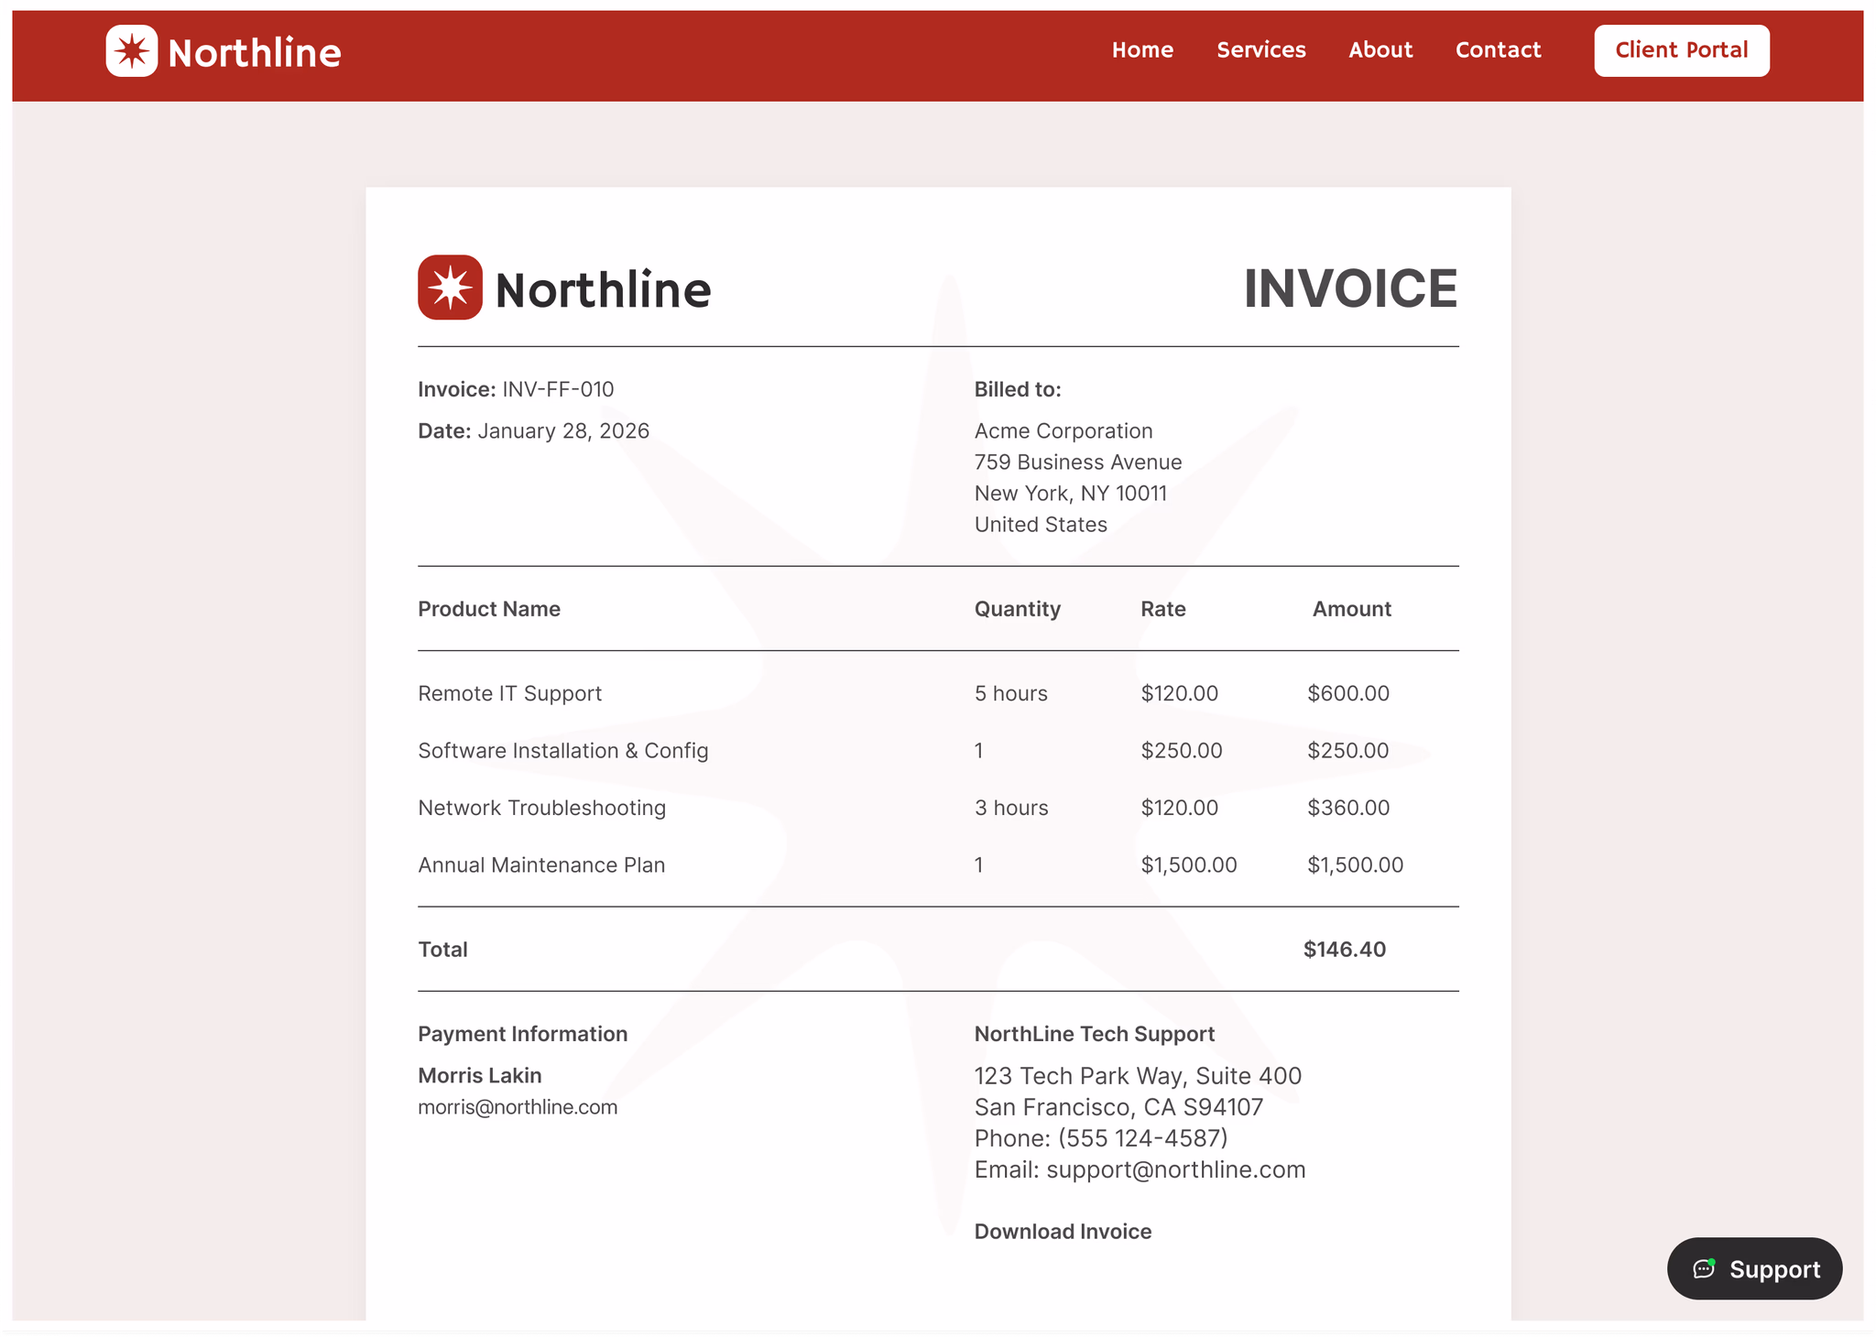Select the invoice number INV-FF-010

(x=558, y=389)
